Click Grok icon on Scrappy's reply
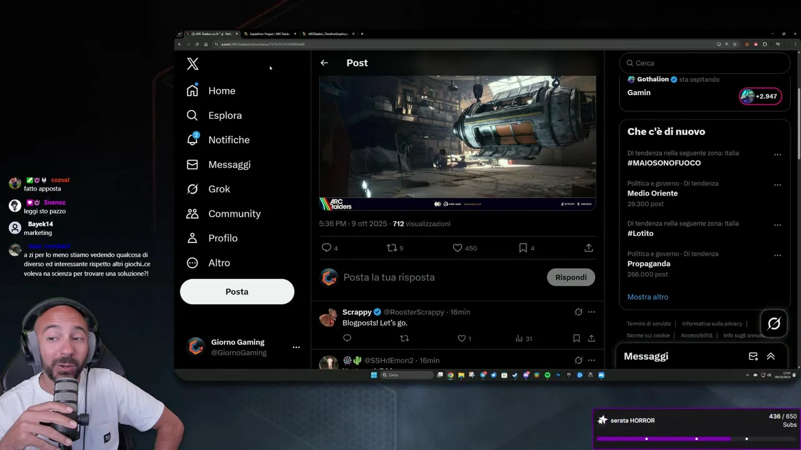This screenshot has width=801, height=450. (578, 312)
